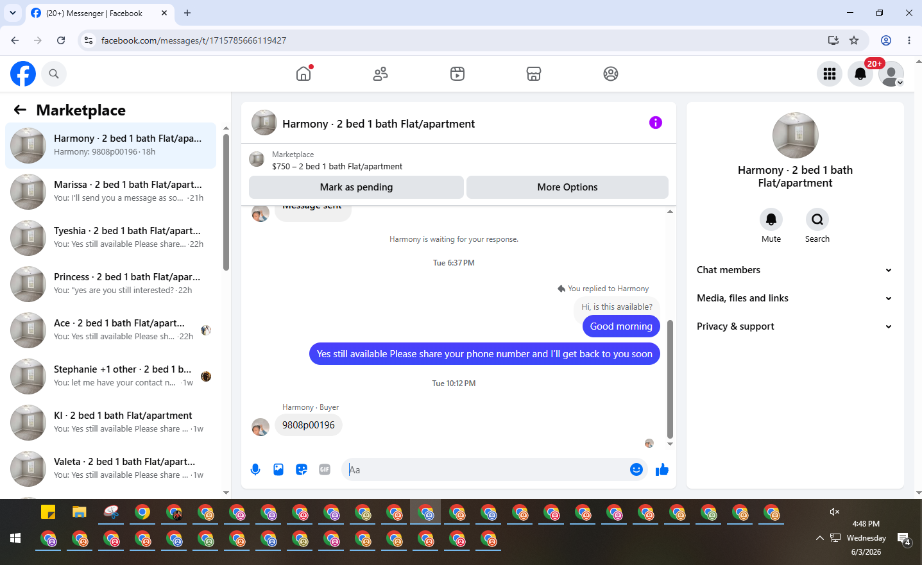Image resolution: width=922 pixels, height=565 pixels.
Task: Open the Marketplace storefront icon
Action: 534,74
